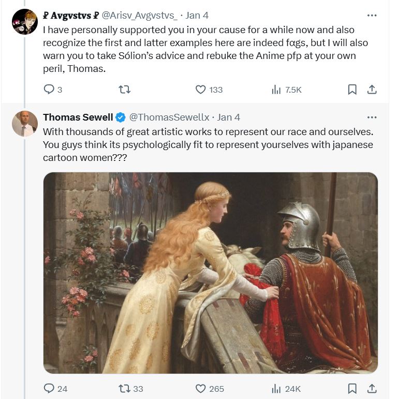Open Thomas Sewell profile picture

(25, 124)
